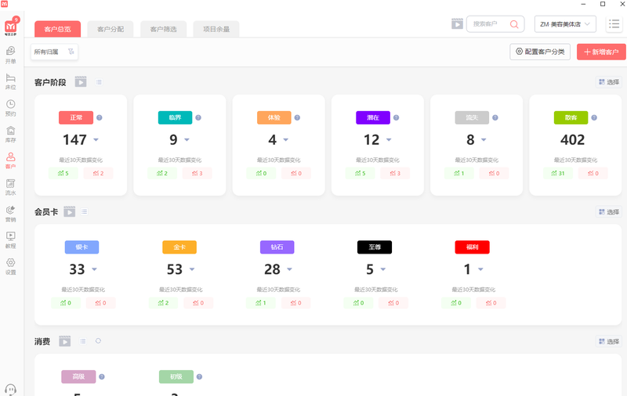
Task: Show help for the 正常 stage
Action: (x=100, y=117)
